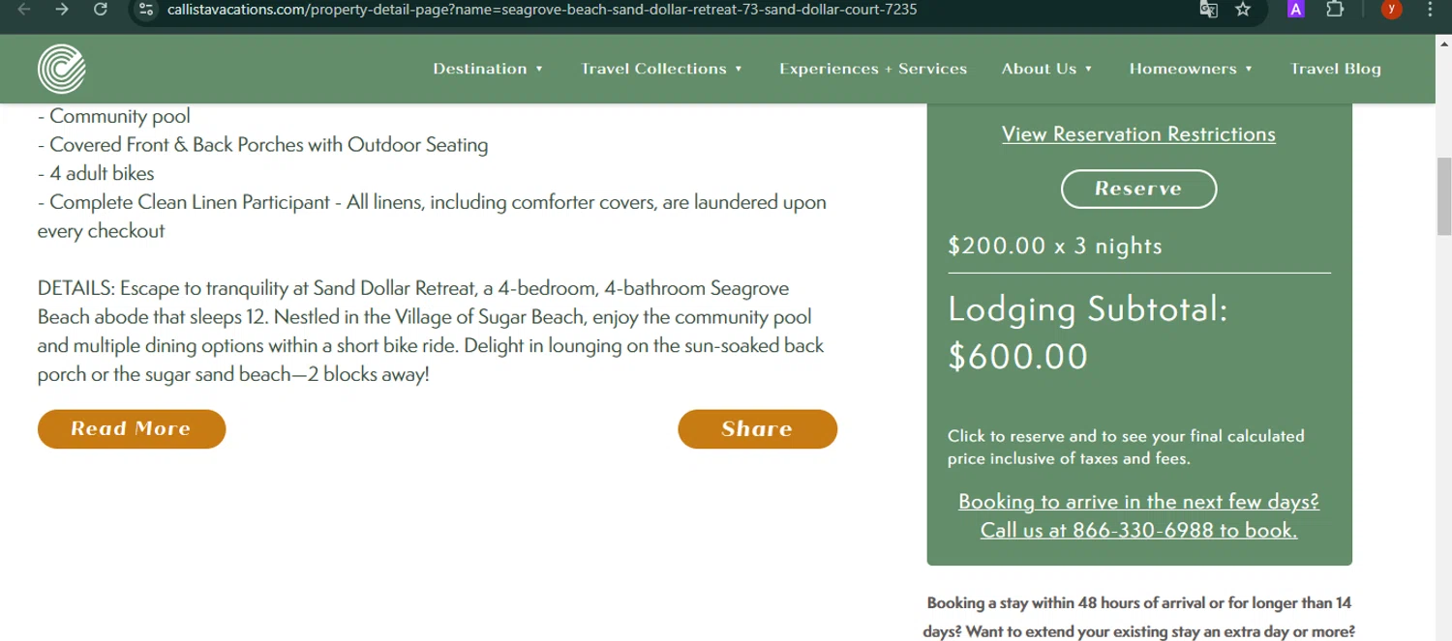Image resolution: width=1452 pixels, height=641 pixels.
Task: Click the page vertical scrollbar thumb
Action: coord(1443,193)
